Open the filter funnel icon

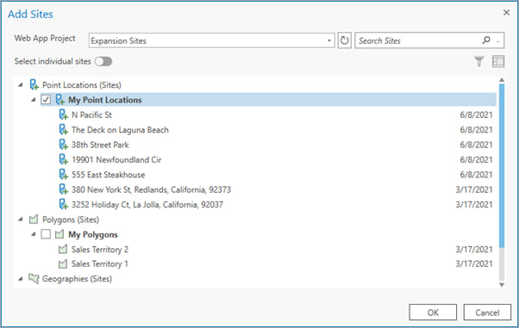pos(479,61)
